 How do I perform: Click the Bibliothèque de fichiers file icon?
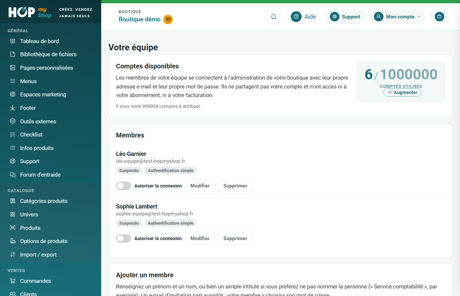click(13, 54)
